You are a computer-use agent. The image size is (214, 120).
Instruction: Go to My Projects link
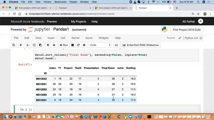click(x=79, y=21)
